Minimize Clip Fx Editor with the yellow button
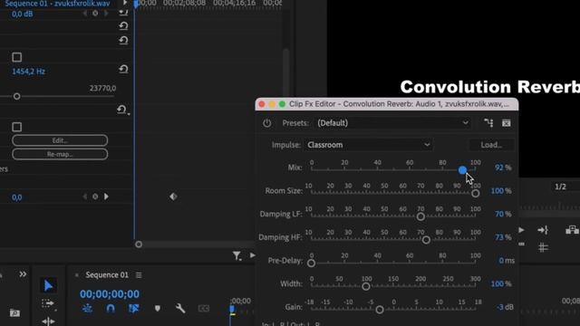 [272, 105]
